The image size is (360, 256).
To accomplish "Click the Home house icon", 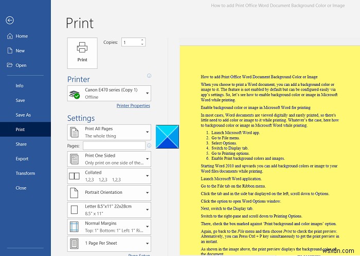I will tap(10, 36).
